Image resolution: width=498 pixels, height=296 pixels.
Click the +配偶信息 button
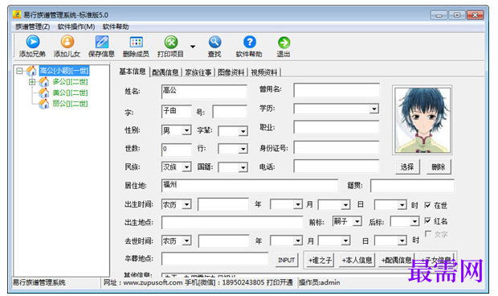pyautogui.click(x=397, y=261)
